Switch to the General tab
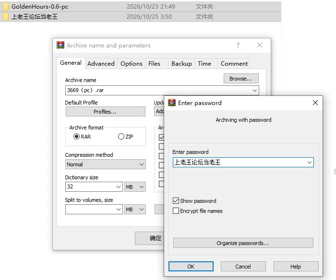This screenshot has width=336, height=280. 71,63
